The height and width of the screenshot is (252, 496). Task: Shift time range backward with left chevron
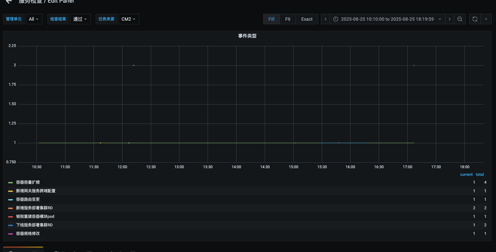click(x=326, y=19)
